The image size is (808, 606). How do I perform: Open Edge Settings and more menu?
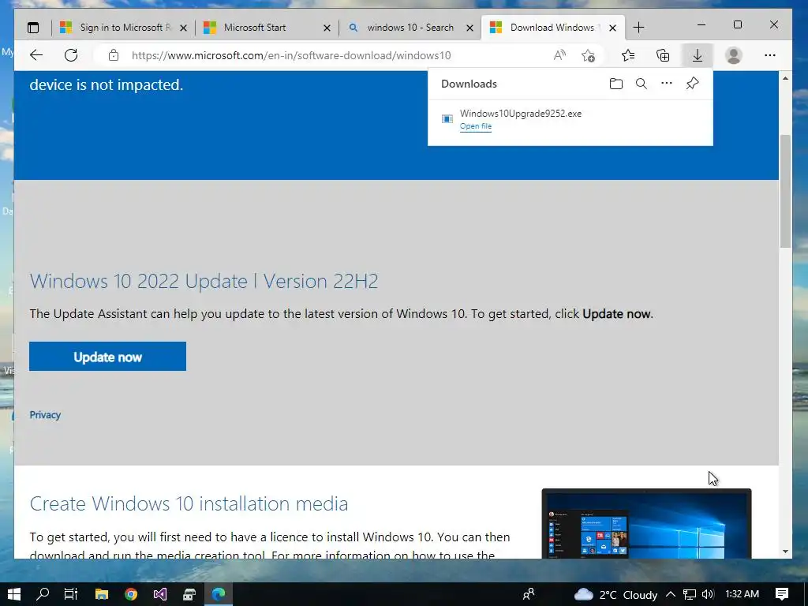(770, 55)
